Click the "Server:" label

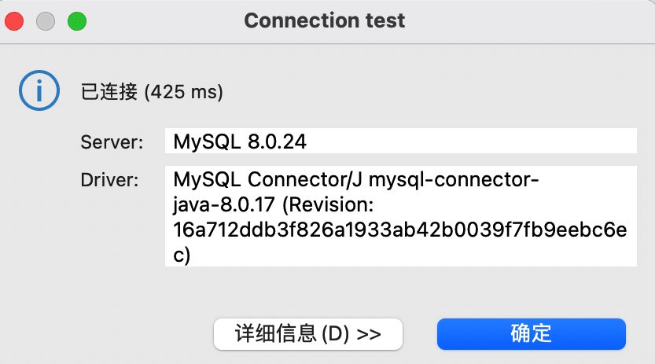click(x=112, y=142)
